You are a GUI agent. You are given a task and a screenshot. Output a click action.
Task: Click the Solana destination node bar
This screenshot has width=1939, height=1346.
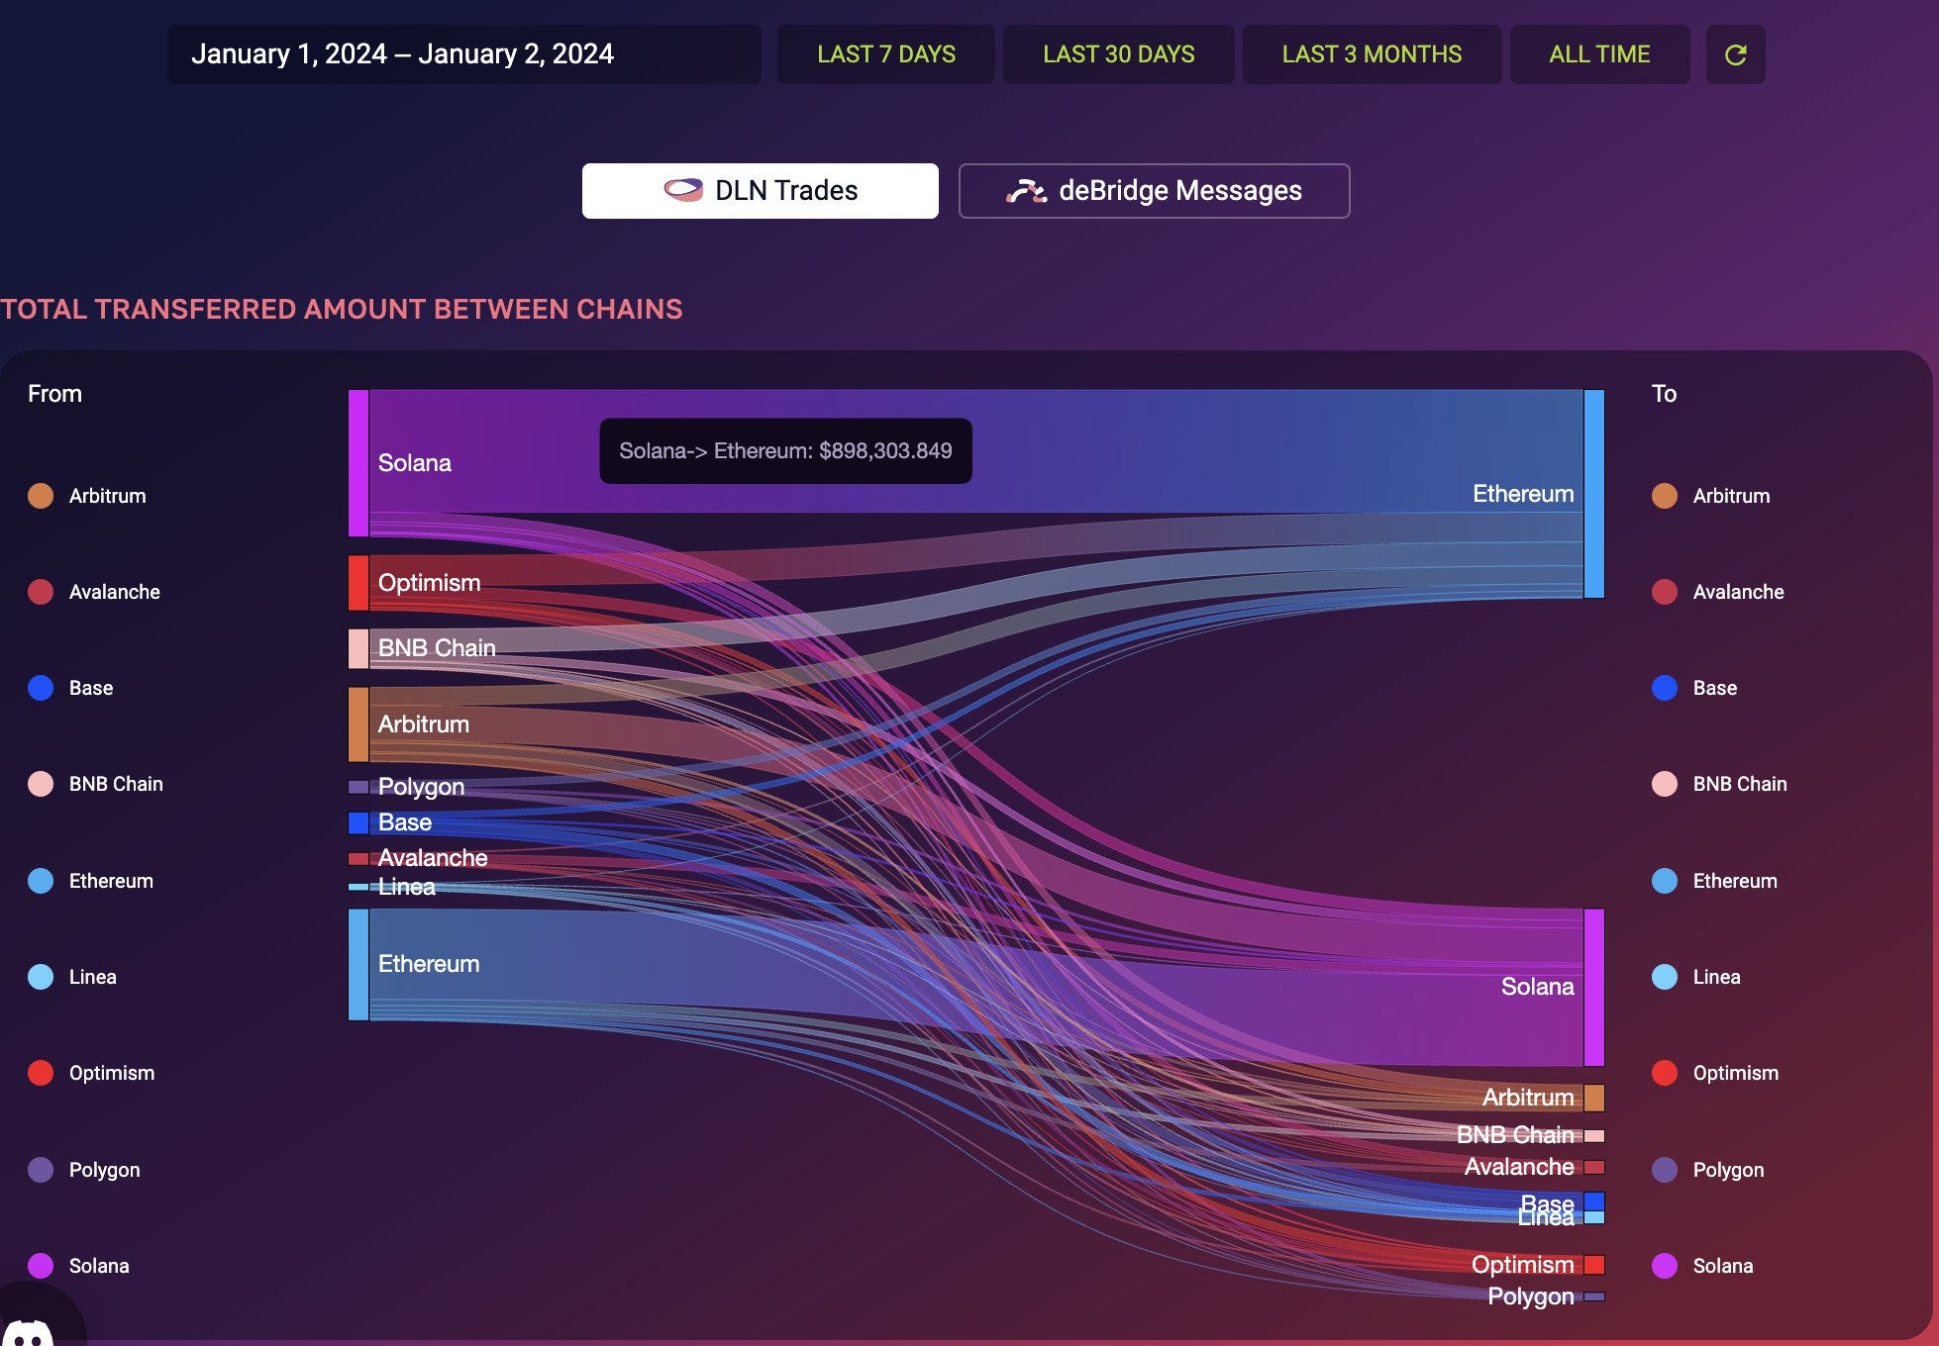pos(1593,987)
